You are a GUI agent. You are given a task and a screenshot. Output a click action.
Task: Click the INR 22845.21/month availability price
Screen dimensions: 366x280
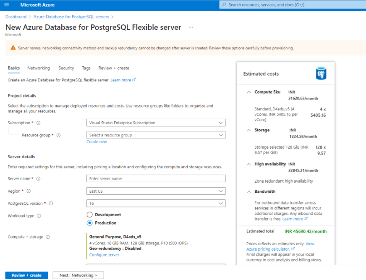click(303, 167)
